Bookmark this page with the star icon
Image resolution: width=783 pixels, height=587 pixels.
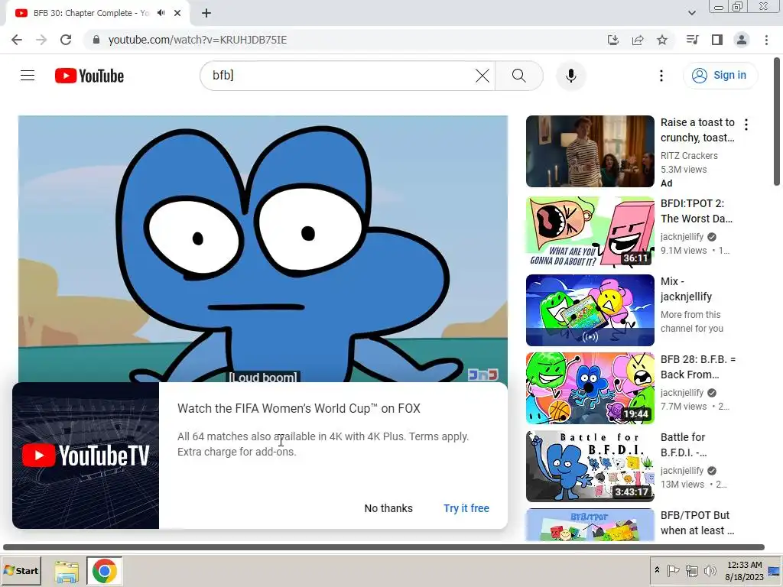pyautogui.click(x=662, y=40)
